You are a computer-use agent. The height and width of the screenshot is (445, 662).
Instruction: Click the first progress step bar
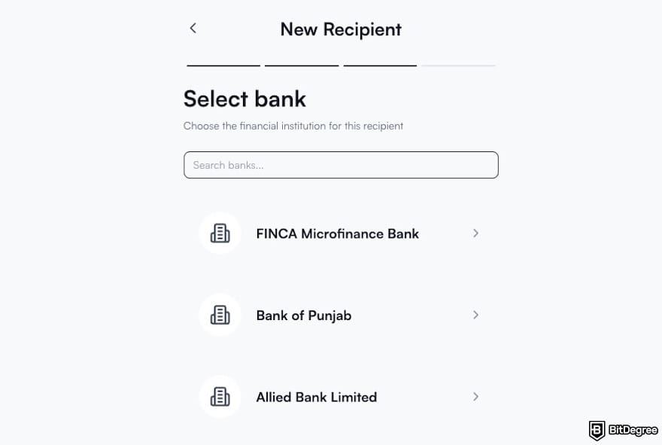(x=223, y=66)
